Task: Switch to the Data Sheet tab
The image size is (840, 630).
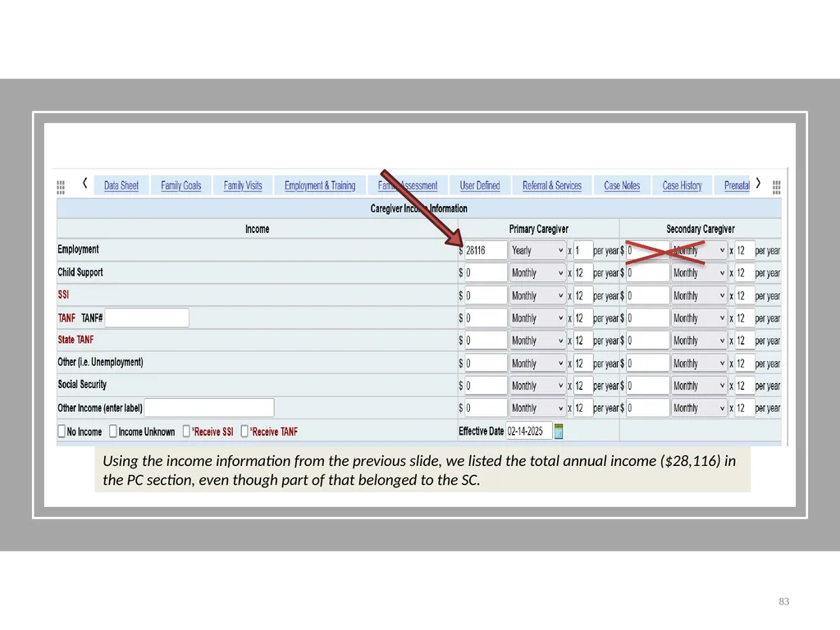Action: pos(121,185)
